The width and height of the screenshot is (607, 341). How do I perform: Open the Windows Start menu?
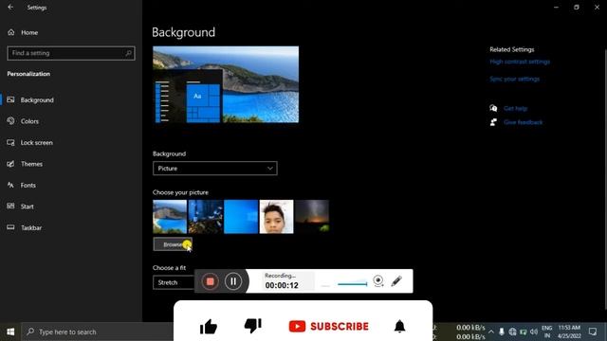10,332
